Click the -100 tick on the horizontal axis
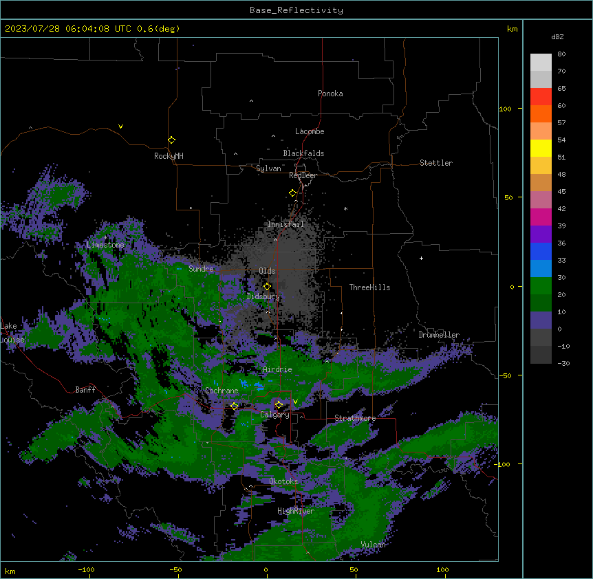Image resolution: width=593 pixels, height=579 pixels. click(86, 570)
